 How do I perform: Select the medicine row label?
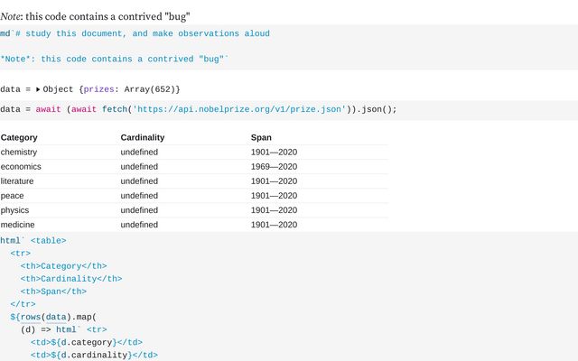(x=17, y=225)
